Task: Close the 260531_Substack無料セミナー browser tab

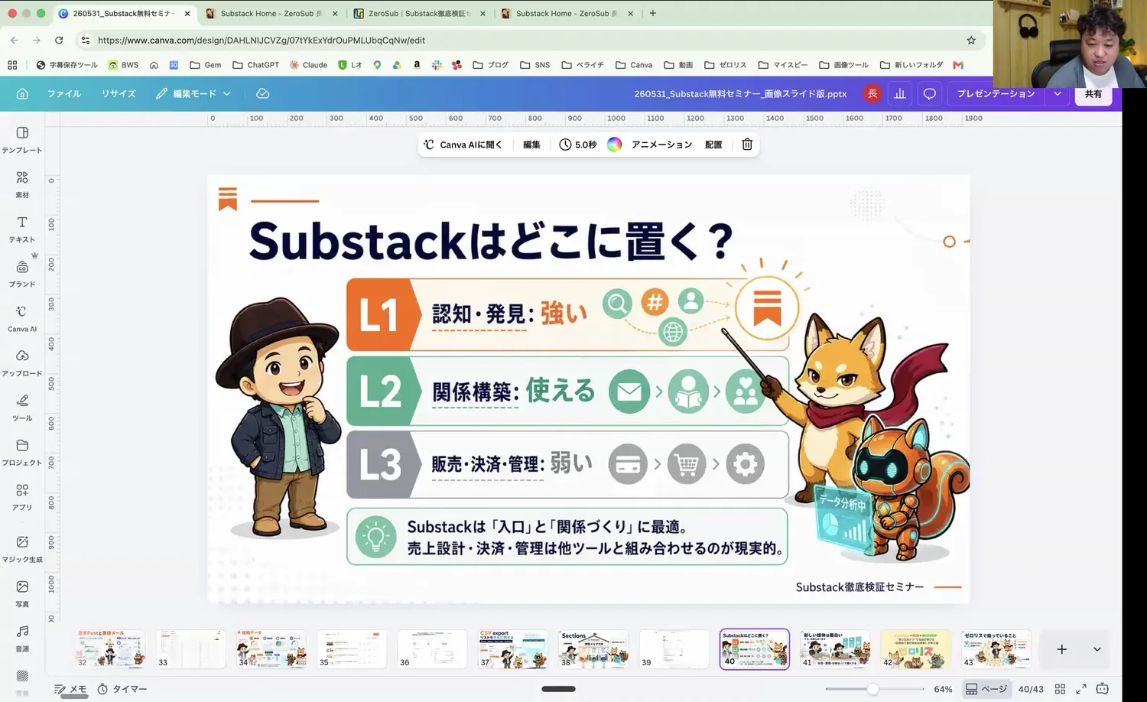Action: click(x=187, y=13)
